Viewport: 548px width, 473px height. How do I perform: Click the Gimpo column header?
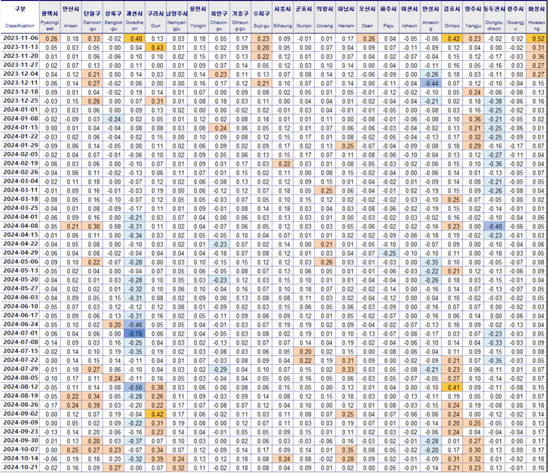tap(452, 17)
